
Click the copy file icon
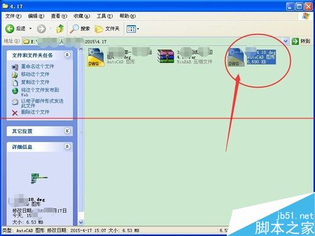pos(15,82)
